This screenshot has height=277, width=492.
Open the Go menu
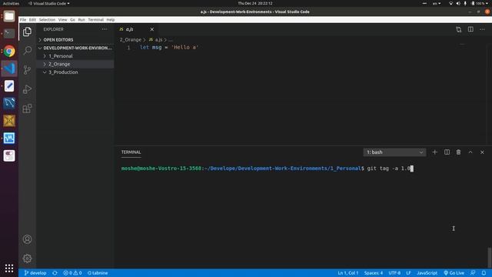[x=72, y=19]
